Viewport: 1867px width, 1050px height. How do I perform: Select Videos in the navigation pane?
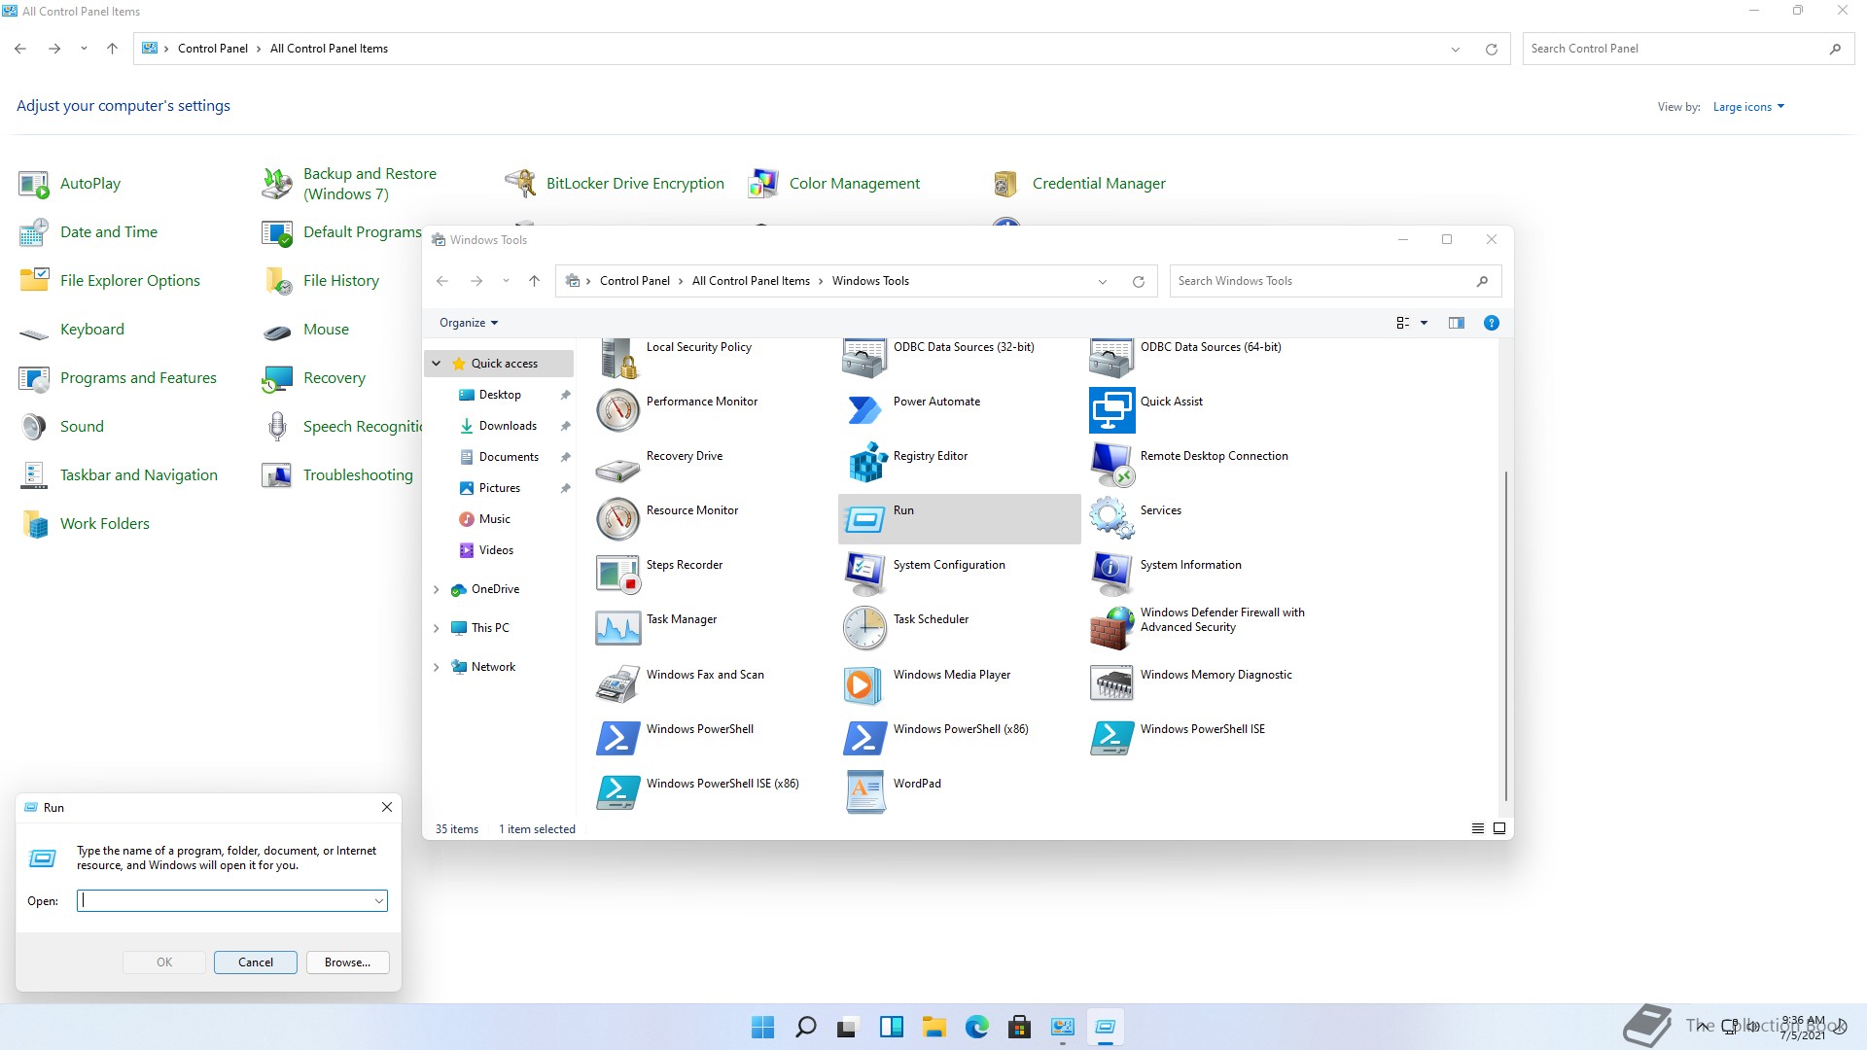pyautogui.click(x=496, y=550)
